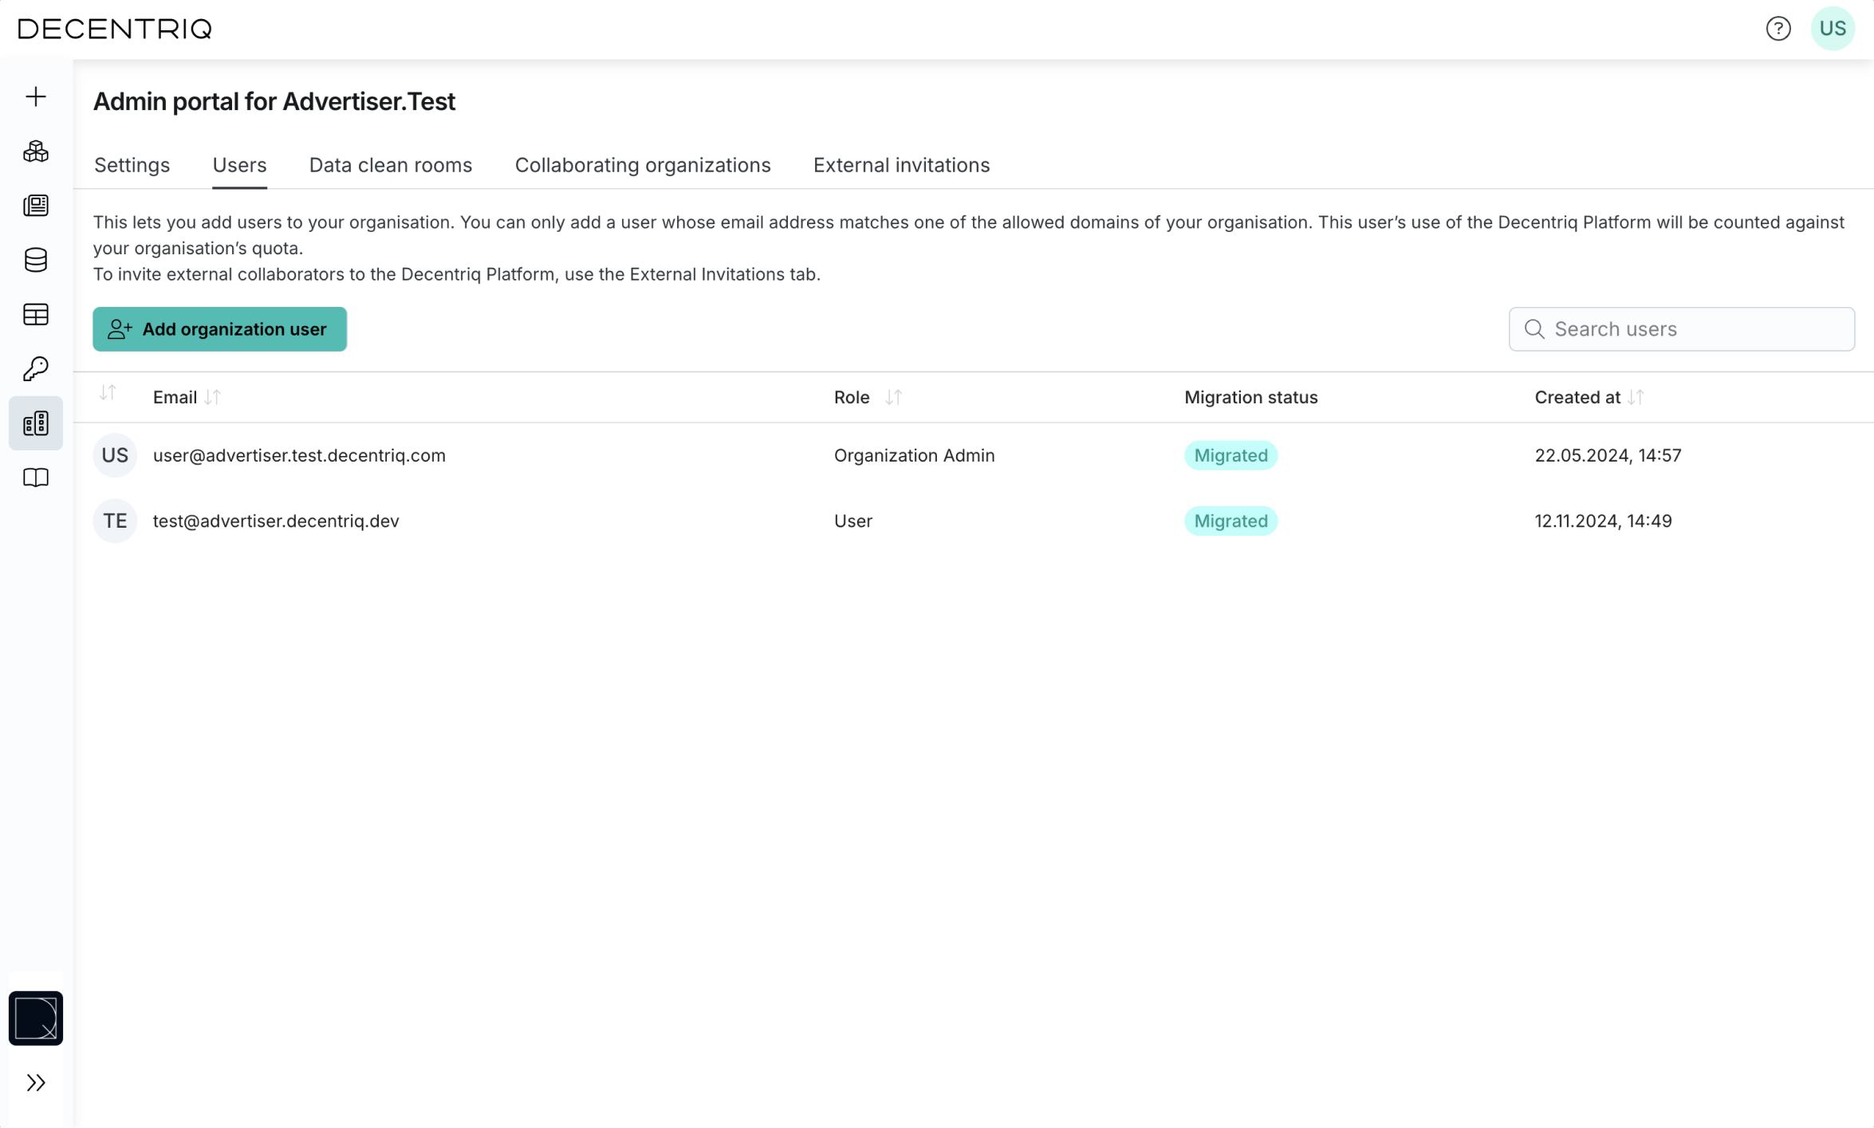Expand the sidebar with double chevron
Screen dimensions: 1874x1128
tap(36, 1083)
